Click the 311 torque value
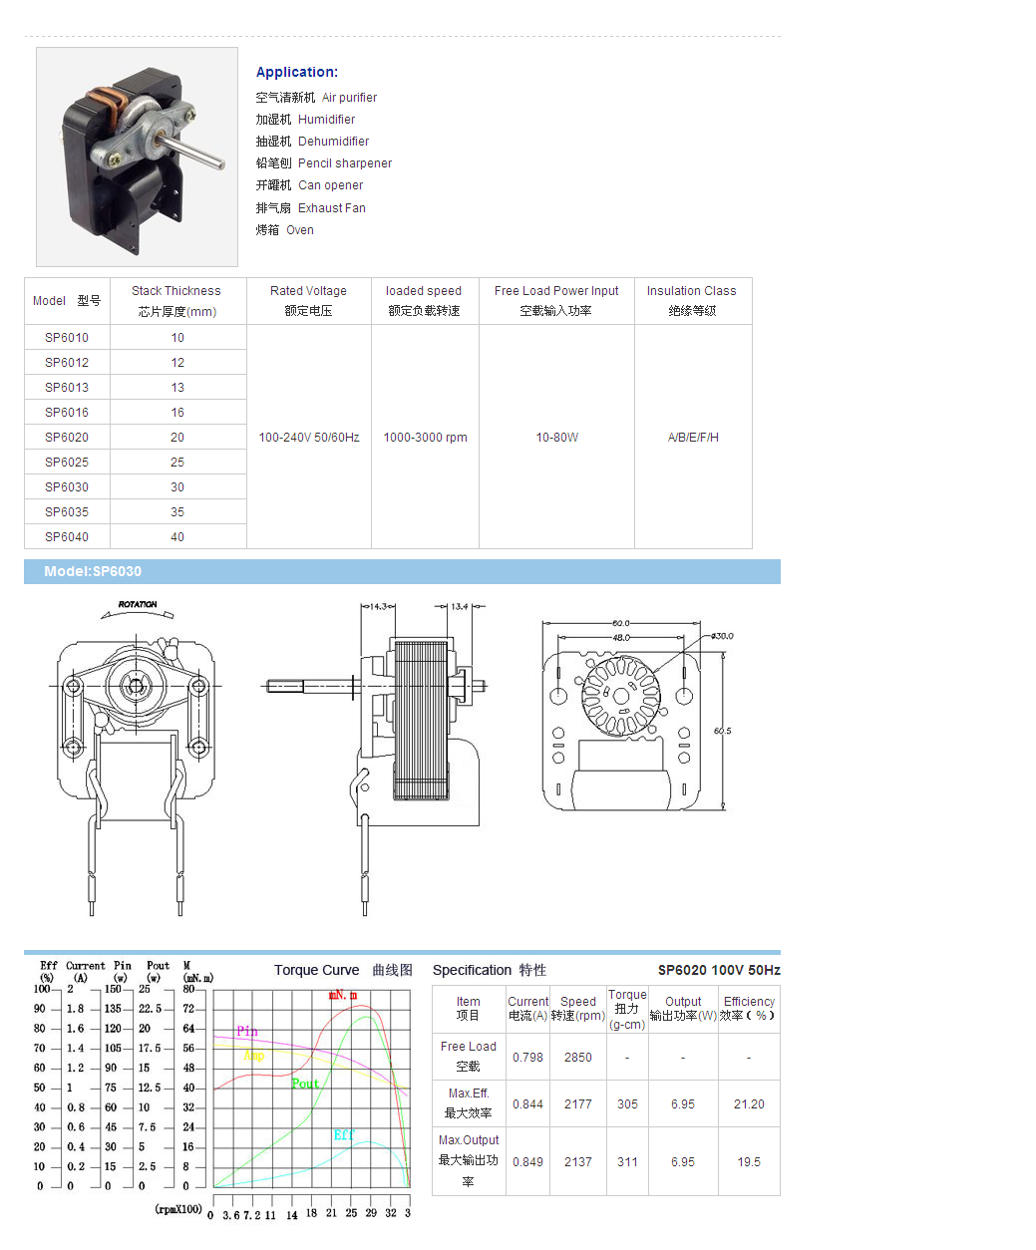The image size is (1036, 1250). tap(627, 1162)
